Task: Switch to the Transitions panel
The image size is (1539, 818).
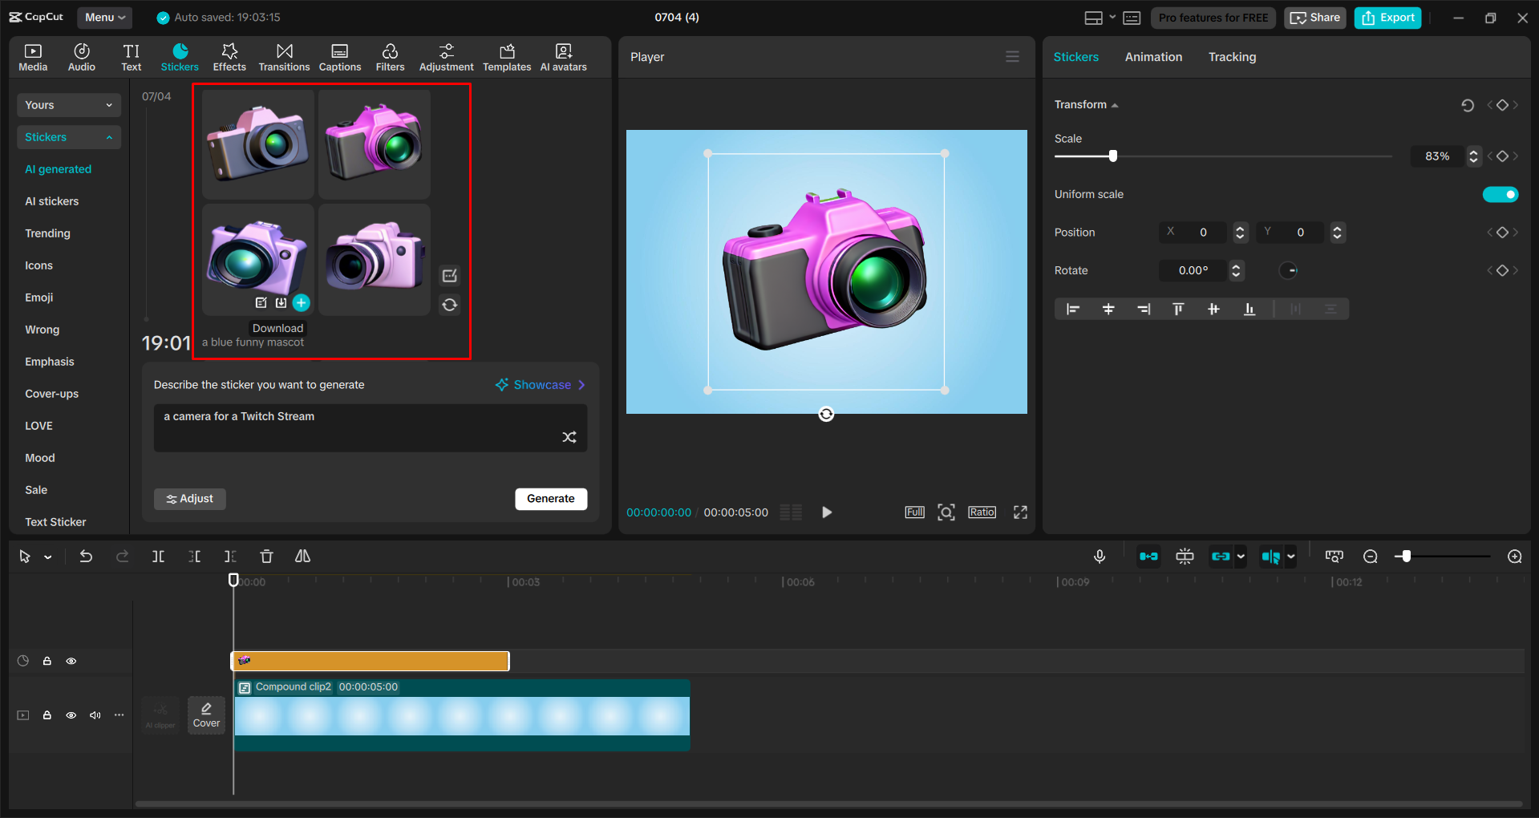Action: 284,56
